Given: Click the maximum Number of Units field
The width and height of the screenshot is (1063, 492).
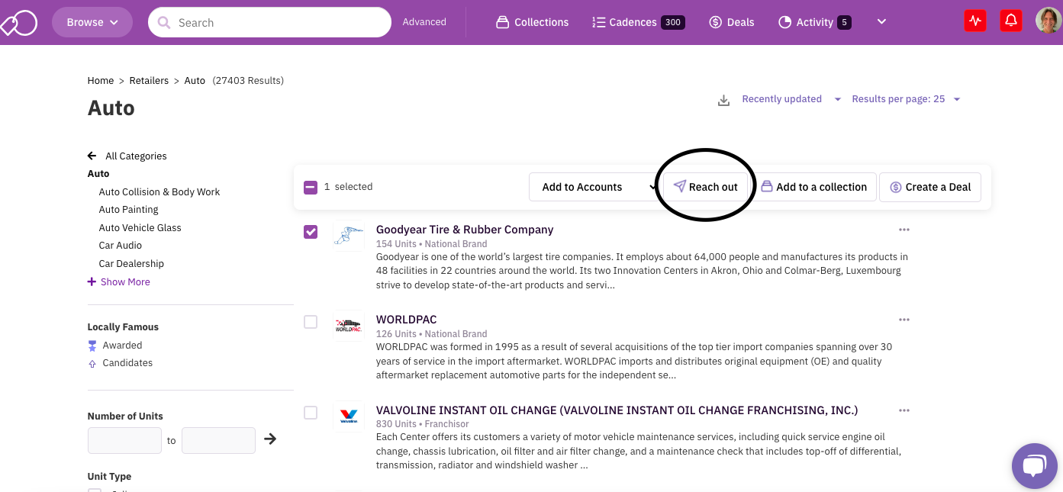Looking at the screenshot, I should (x=218, y=440).
